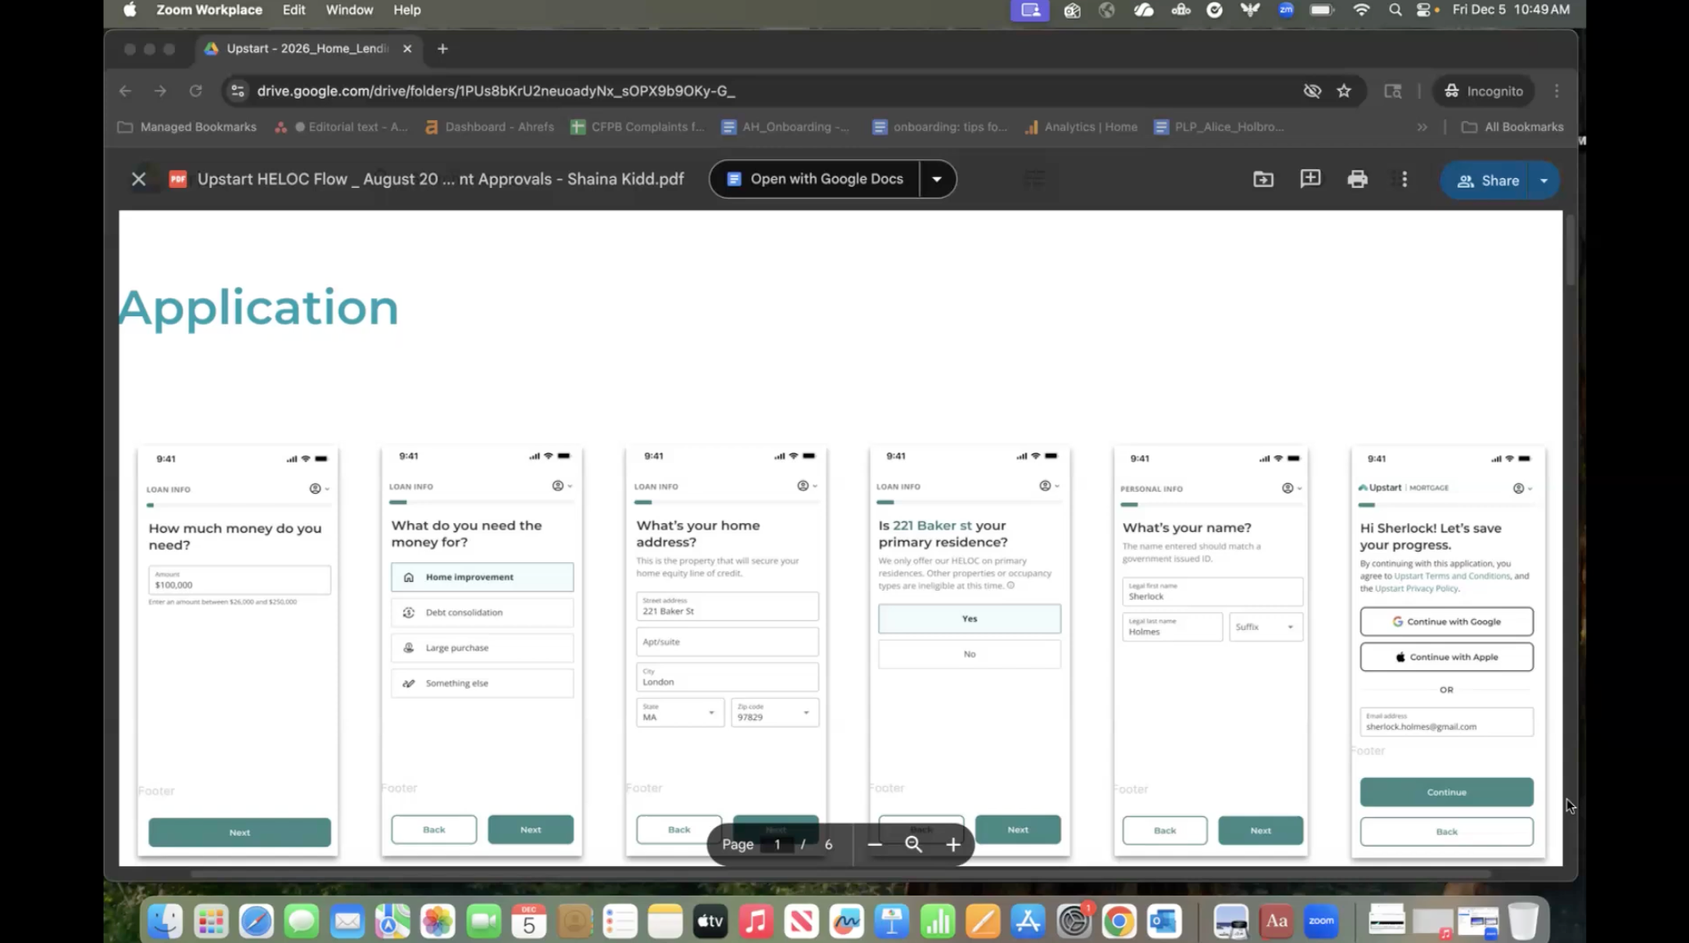Expand the hidden bookmarks chevron
This screenshot has width=1689, height=943.
point(1422,127)
